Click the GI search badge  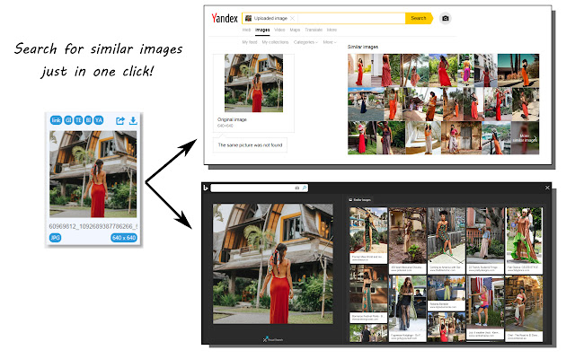68,120
